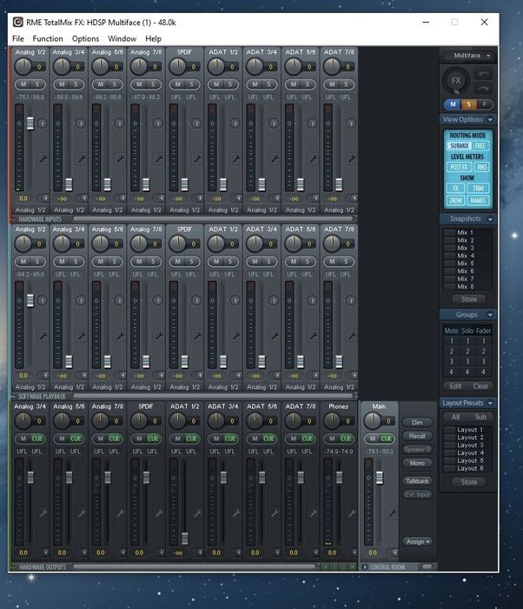Click the Main output fader handle
Screen dimensions: 523x609
click(380, 478)
